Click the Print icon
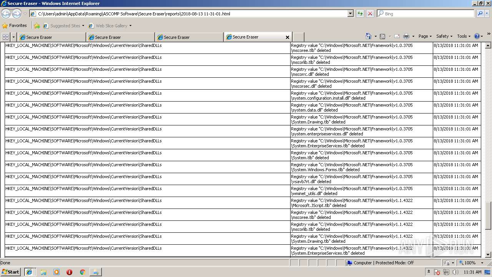This screenshot has width=492, height=277. pyautogui.click(x=406, y=36)
